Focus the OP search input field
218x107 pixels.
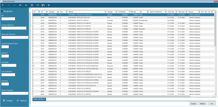click(8, 19)
